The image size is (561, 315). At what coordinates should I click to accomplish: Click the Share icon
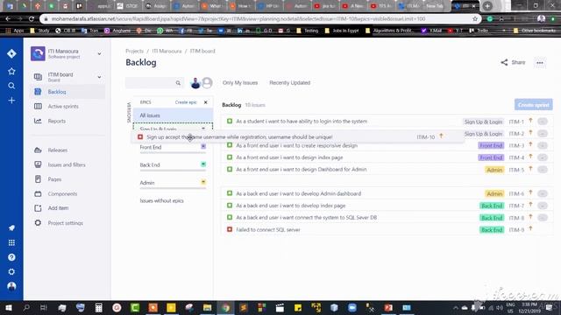coord(504,62)
